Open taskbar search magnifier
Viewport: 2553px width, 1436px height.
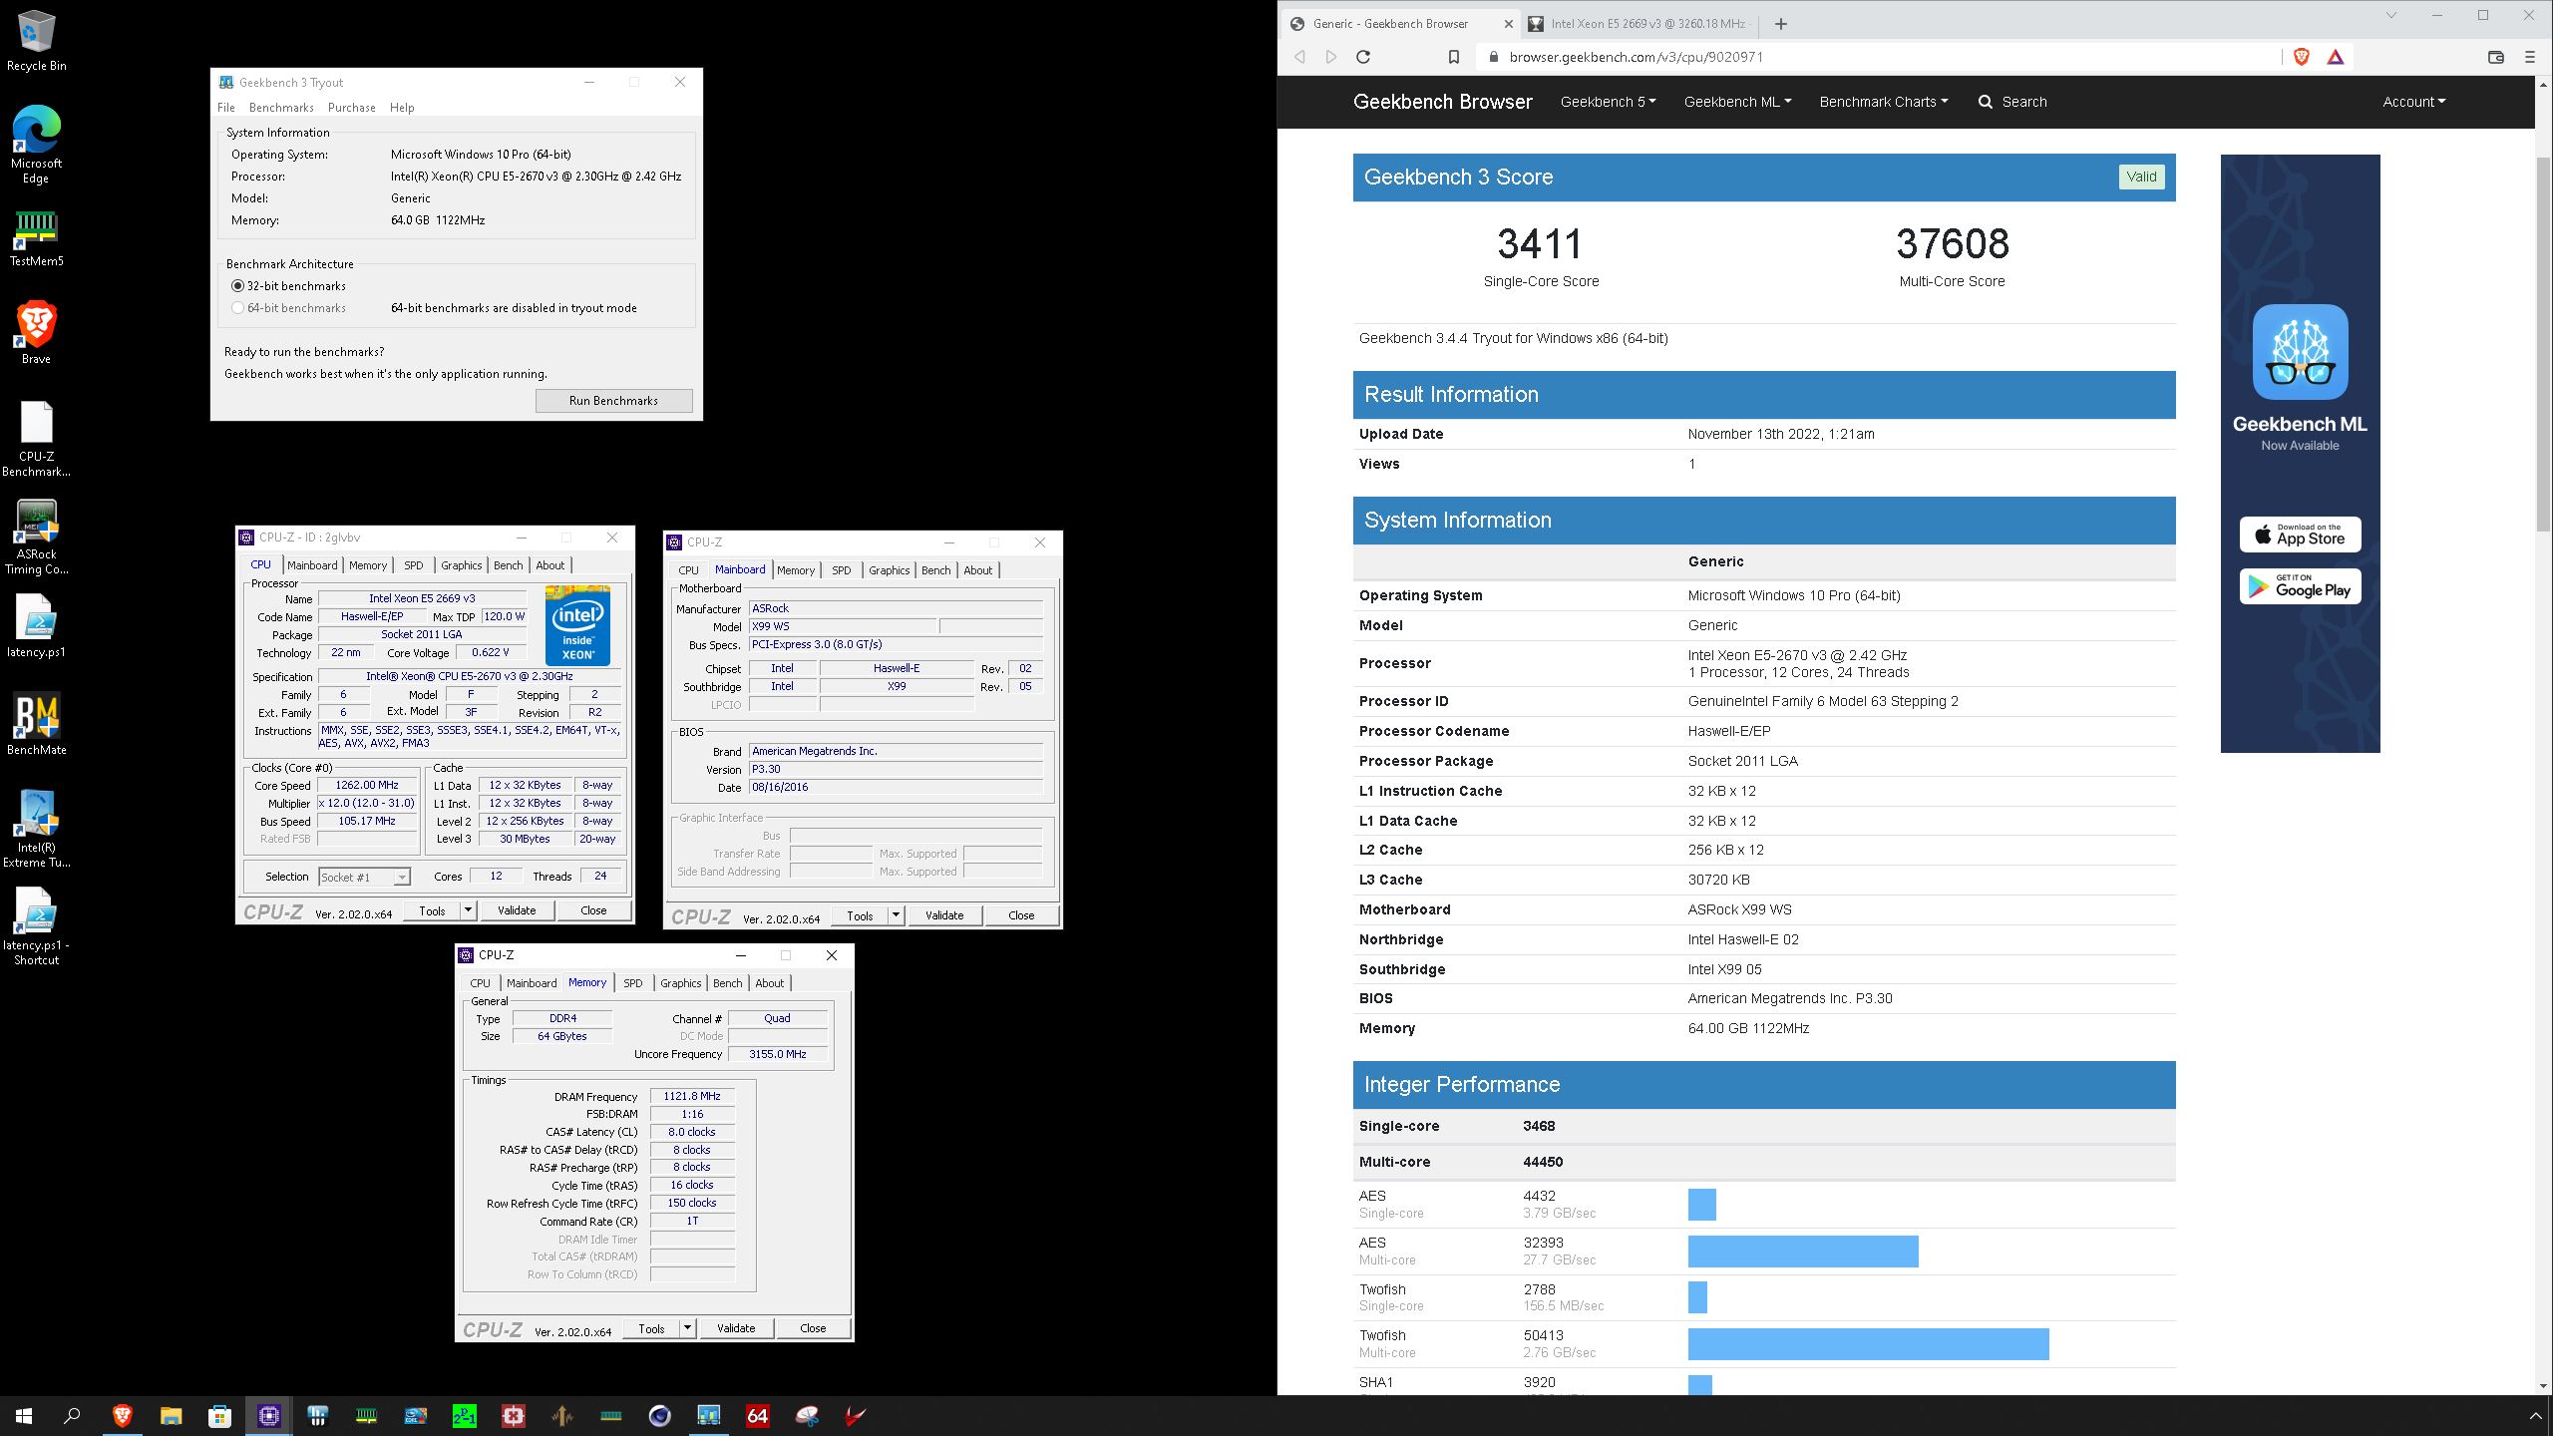(72, 1416)
